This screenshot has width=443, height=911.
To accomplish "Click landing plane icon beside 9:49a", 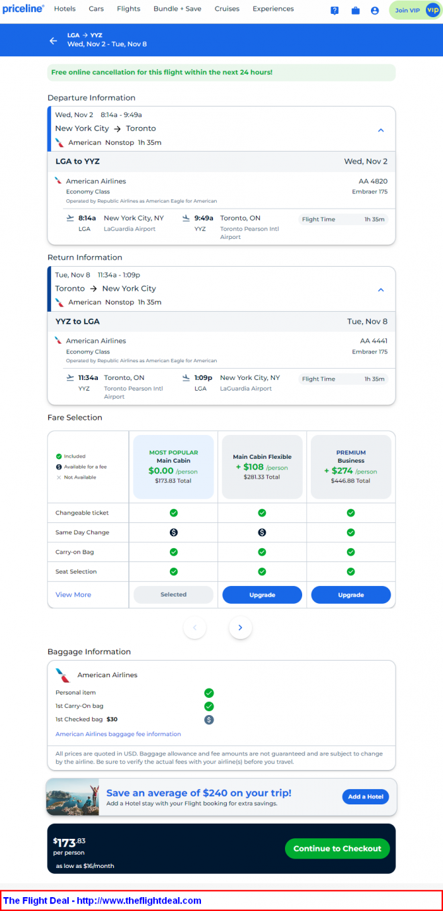I will (x=186, y=218).
